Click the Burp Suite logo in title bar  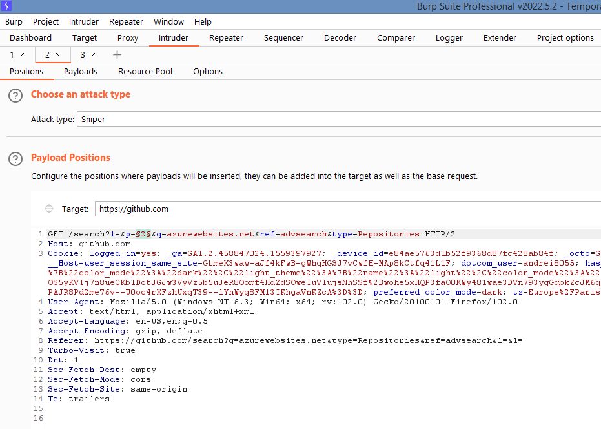6,6
